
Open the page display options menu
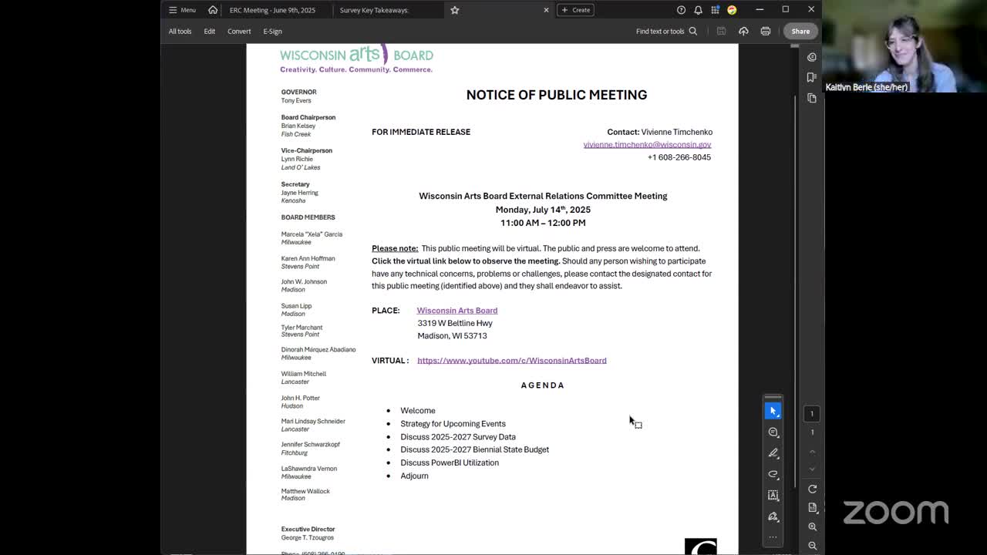[x=812, y=507]
